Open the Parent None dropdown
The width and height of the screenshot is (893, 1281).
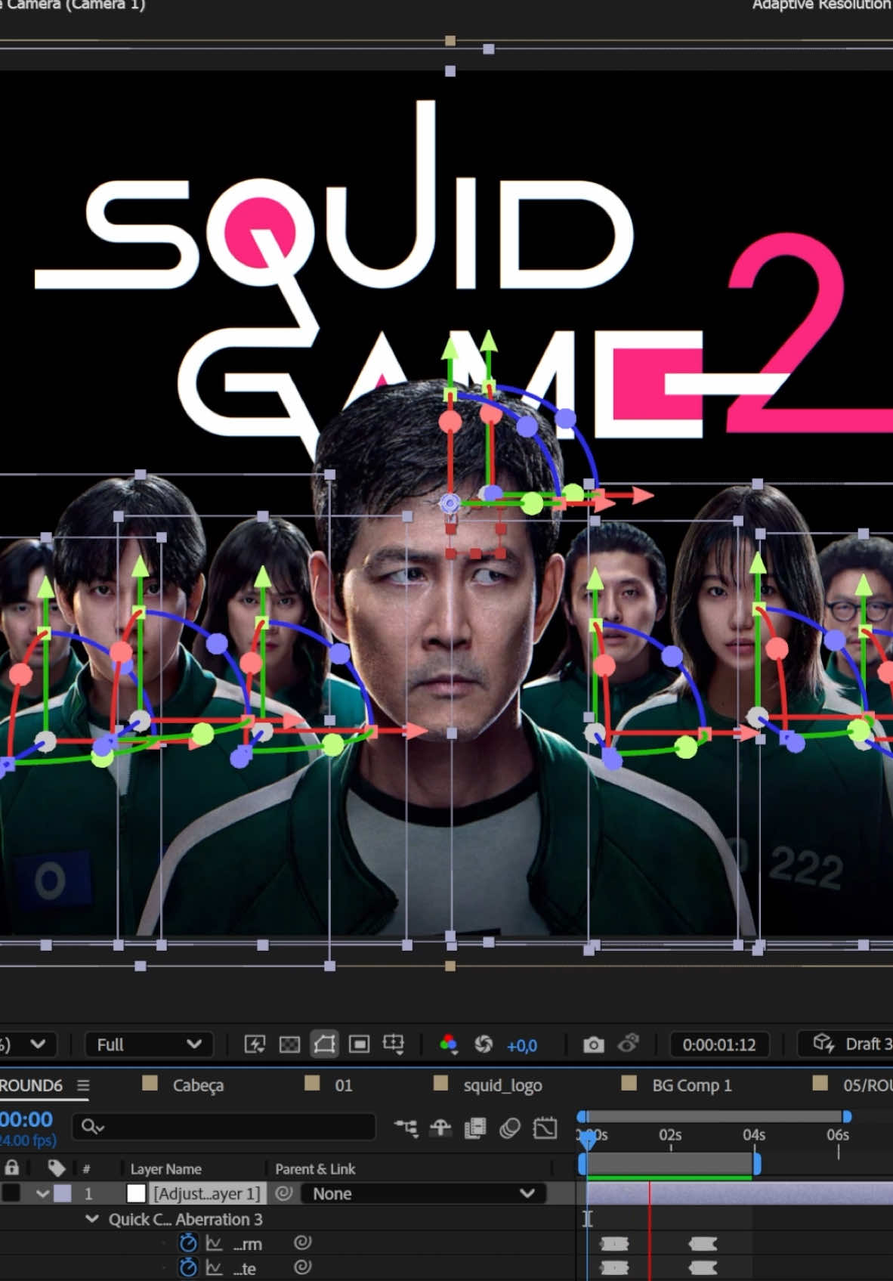423,1193
